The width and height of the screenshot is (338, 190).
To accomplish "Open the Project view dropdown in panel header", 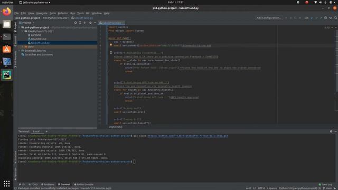I will [x=27, y=23].
